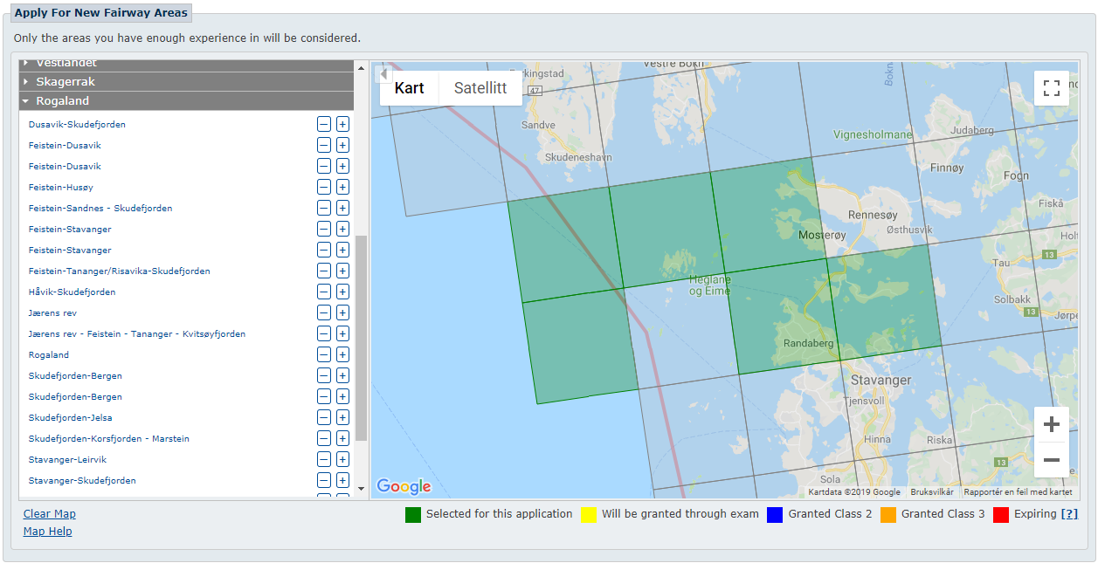Collapse the map side panel arrow

pos(383,74)
